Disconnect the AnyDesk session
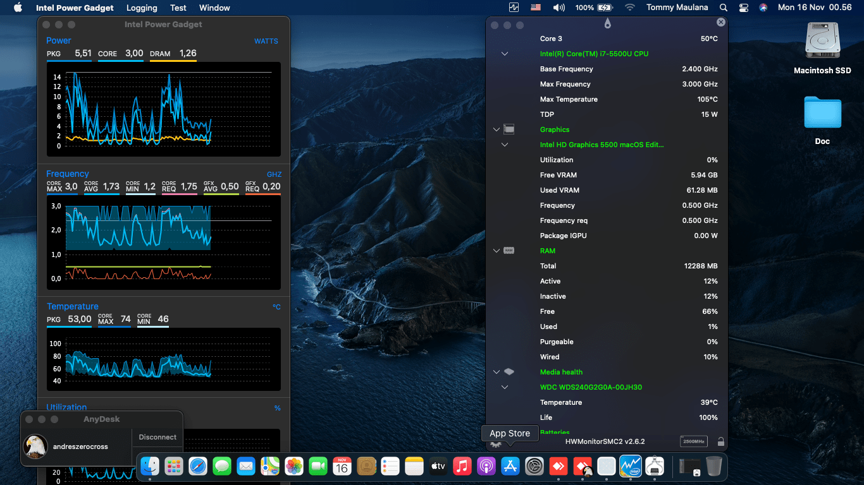 (x=157, y=437)
